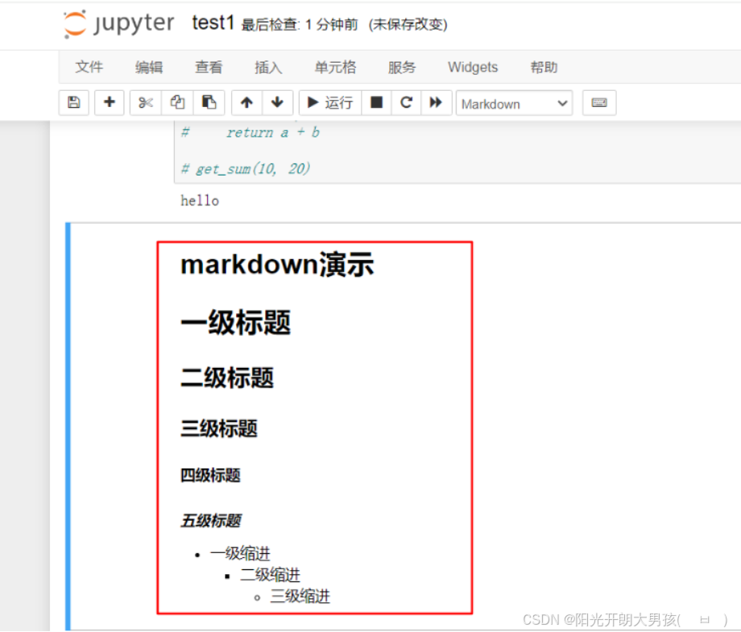Open the Widgets menu
The width and height of the screenshot is (741, 632).
coord(473,68)
